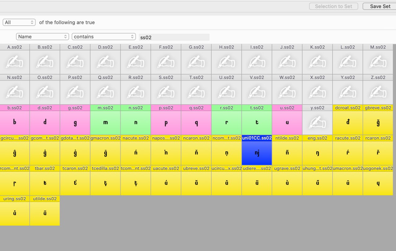The image size is (396, 251).
Task: Select the green m.ss02 glyph cell
Action: 105,123
